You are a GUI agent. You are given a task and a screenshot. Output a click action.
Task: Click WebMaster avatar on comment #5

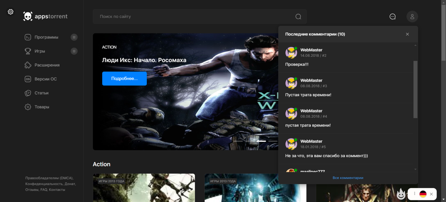pos(291,144)
